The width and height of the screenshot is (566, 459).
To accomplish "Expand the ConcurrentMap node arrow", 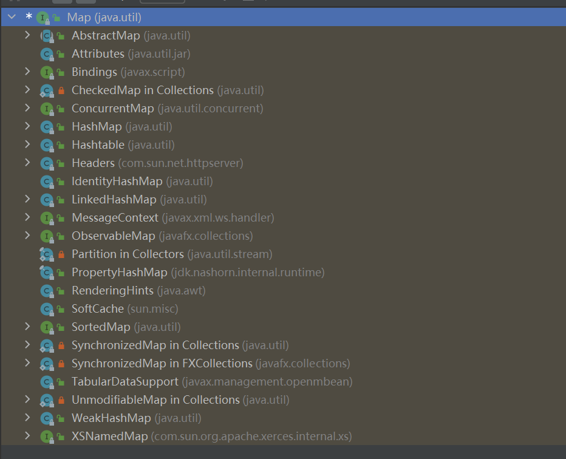I will pyautogui.click(x=27, y=108).
